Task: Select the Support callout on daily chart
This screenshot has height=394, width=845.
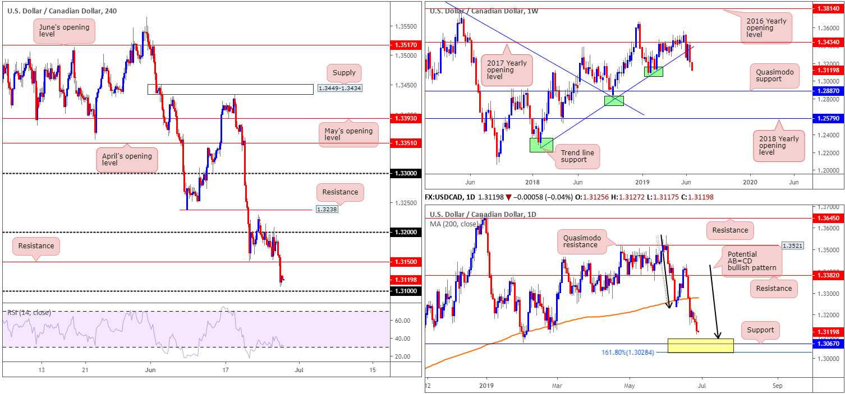Action: (x=760, y=330)
